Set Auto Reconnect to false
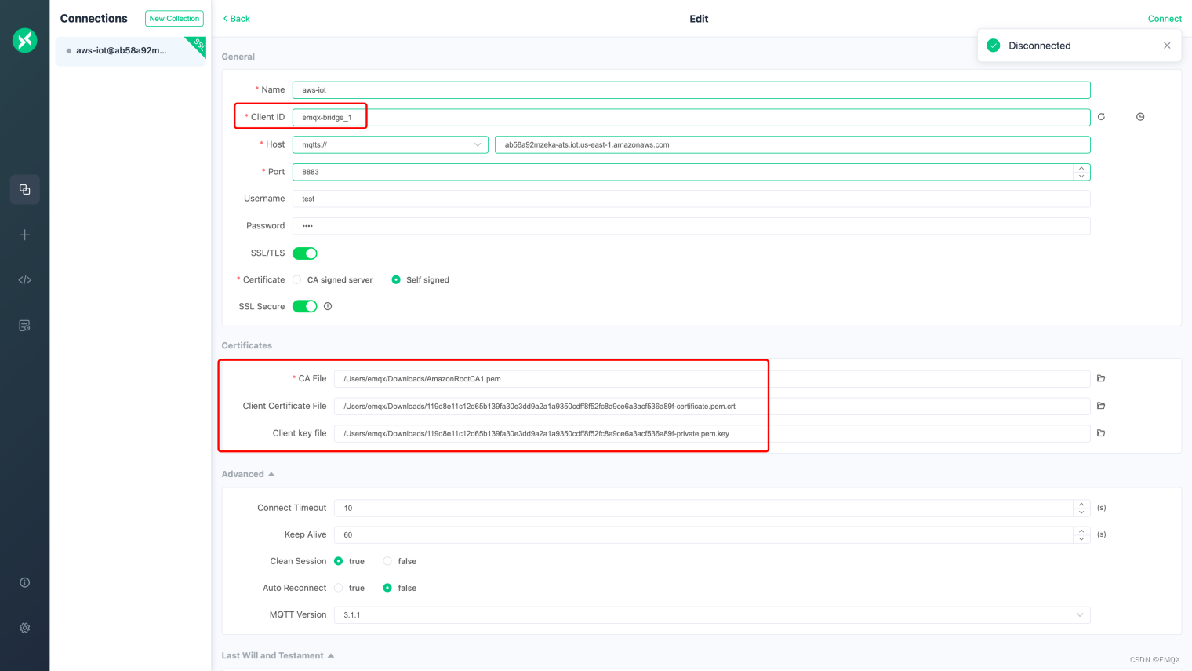Viewport: 1192px width, 671px height. click(399, 588)
